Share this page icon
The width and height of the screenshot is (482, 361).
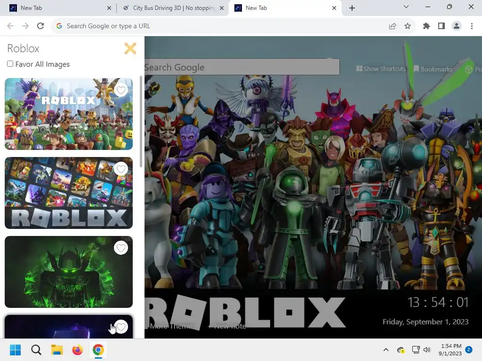click(x=393, y=26)
